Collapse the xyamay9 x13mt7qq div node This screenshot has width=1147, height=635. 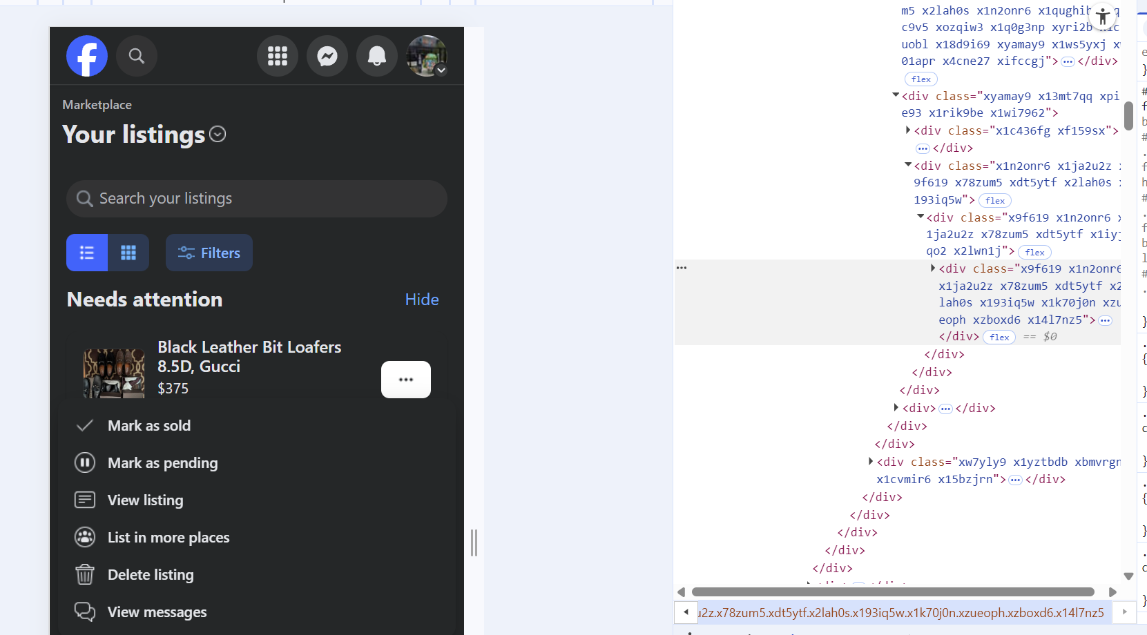click(896, 95)
